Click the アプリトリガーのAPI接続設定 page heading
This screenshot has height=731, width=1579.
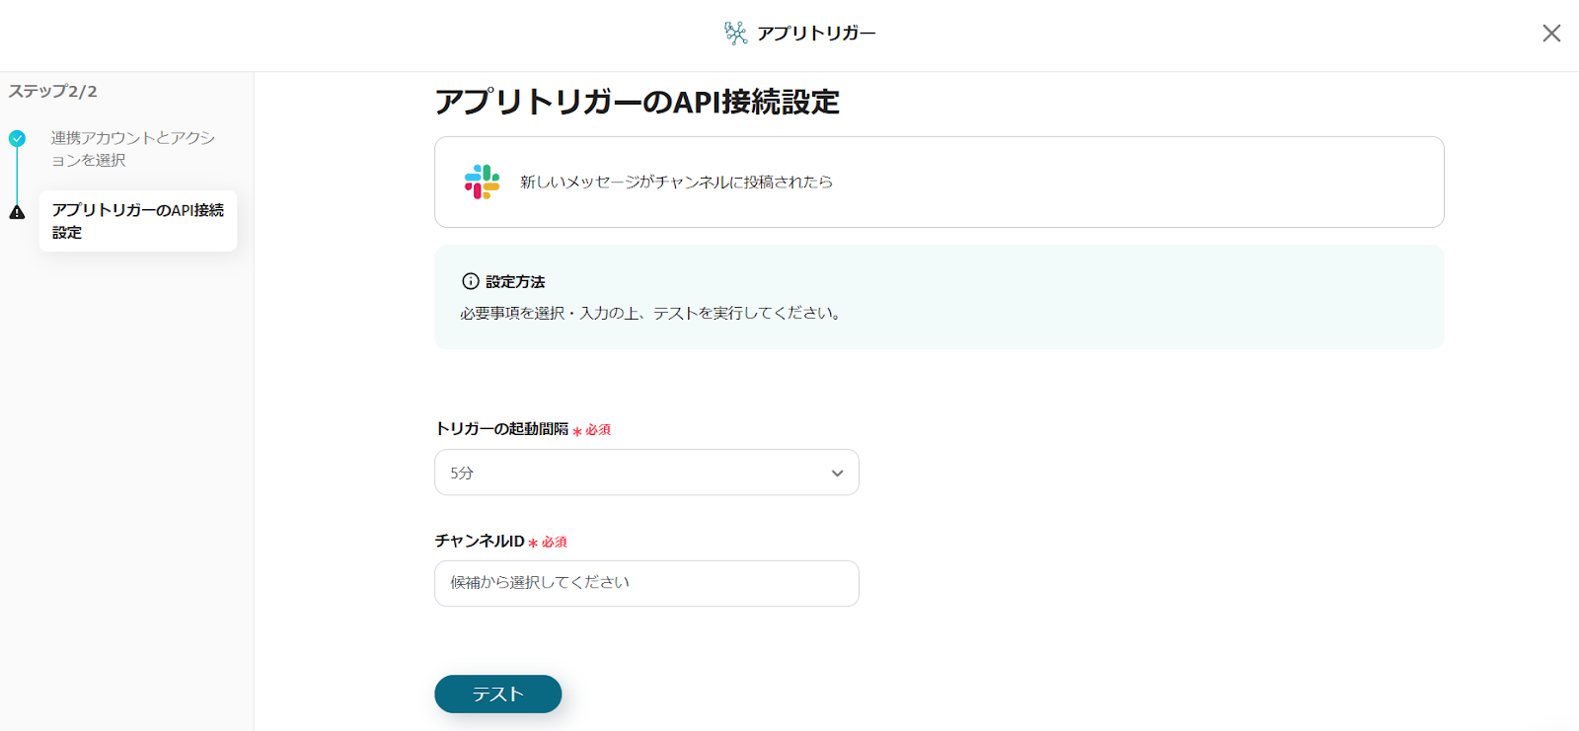(637, 102)
